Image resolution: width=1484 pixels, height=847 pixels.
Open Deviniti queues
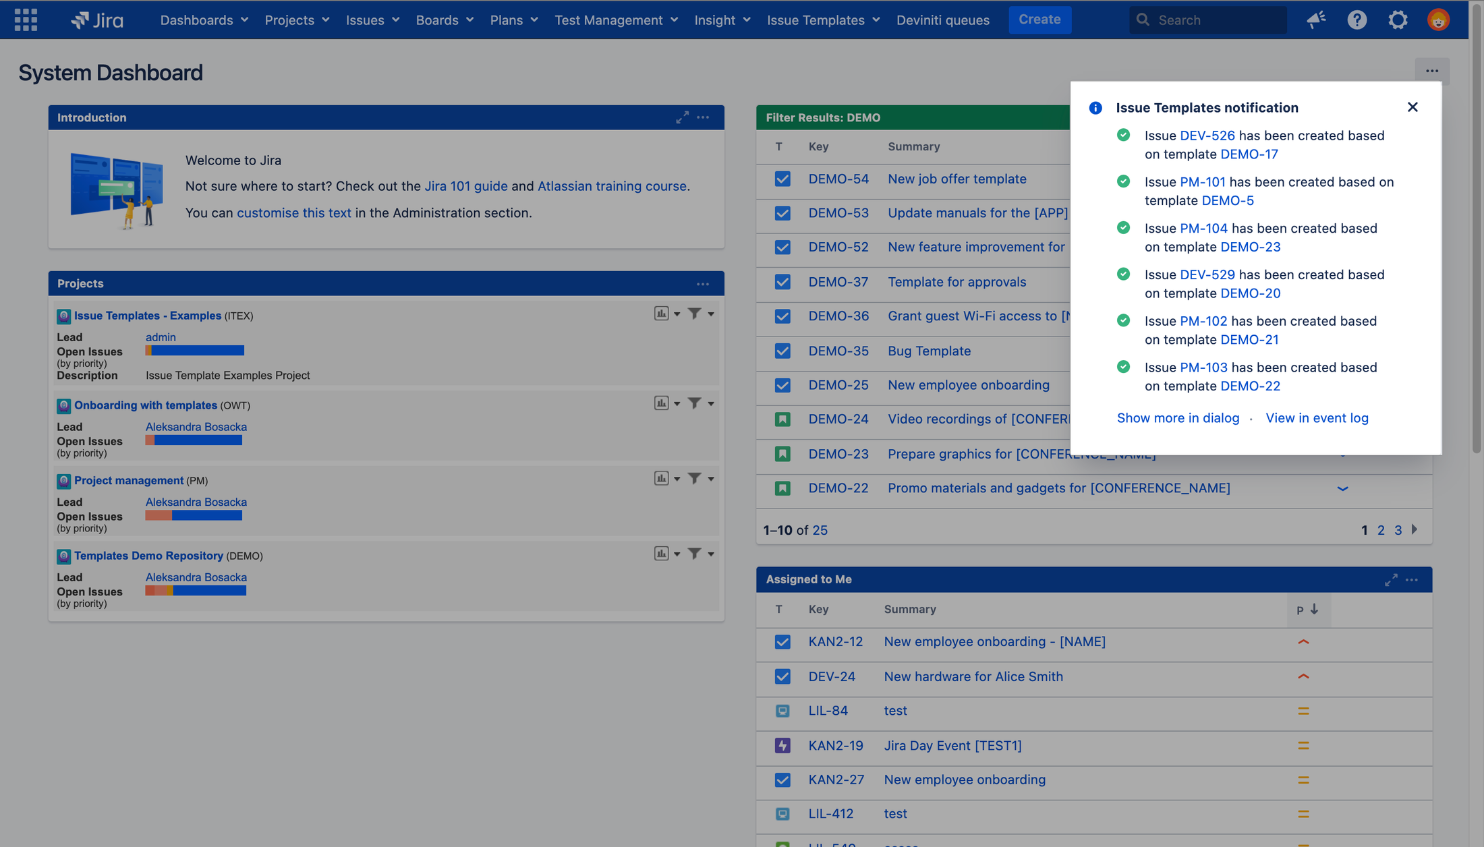[942, 20]
